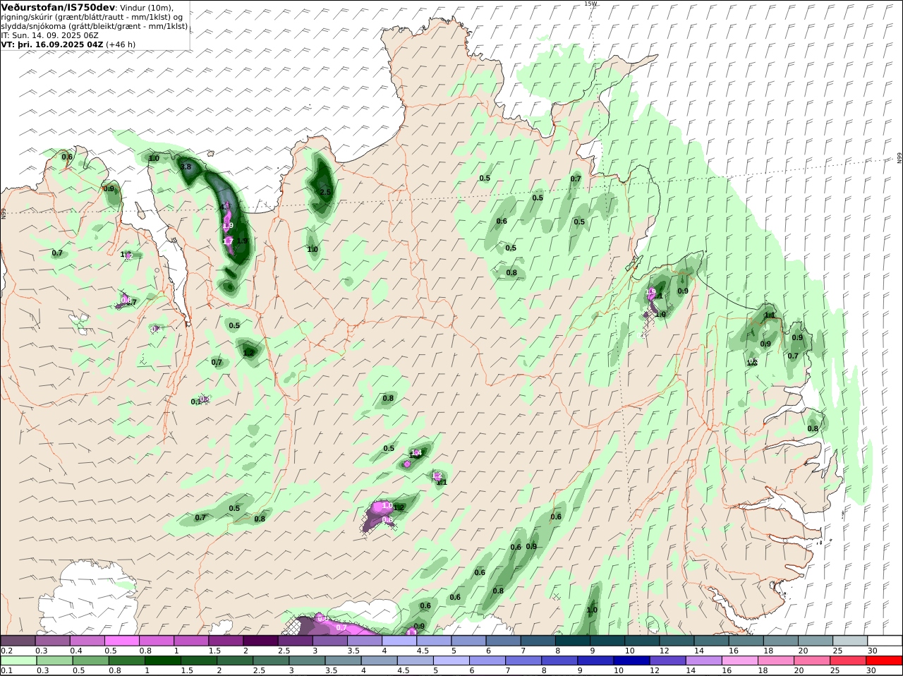Click the 'rigning/skúrir' description line
Screen dimensions: 903x676
tap(92, 16)
